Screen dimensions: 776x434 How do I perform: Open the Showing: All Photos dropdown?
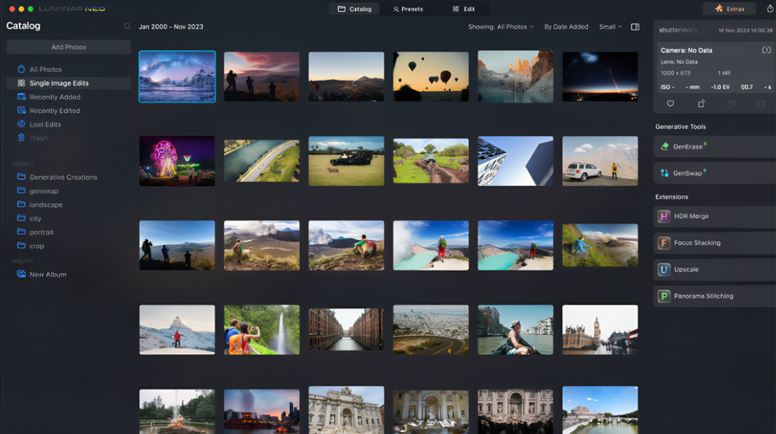pos(501,26)
